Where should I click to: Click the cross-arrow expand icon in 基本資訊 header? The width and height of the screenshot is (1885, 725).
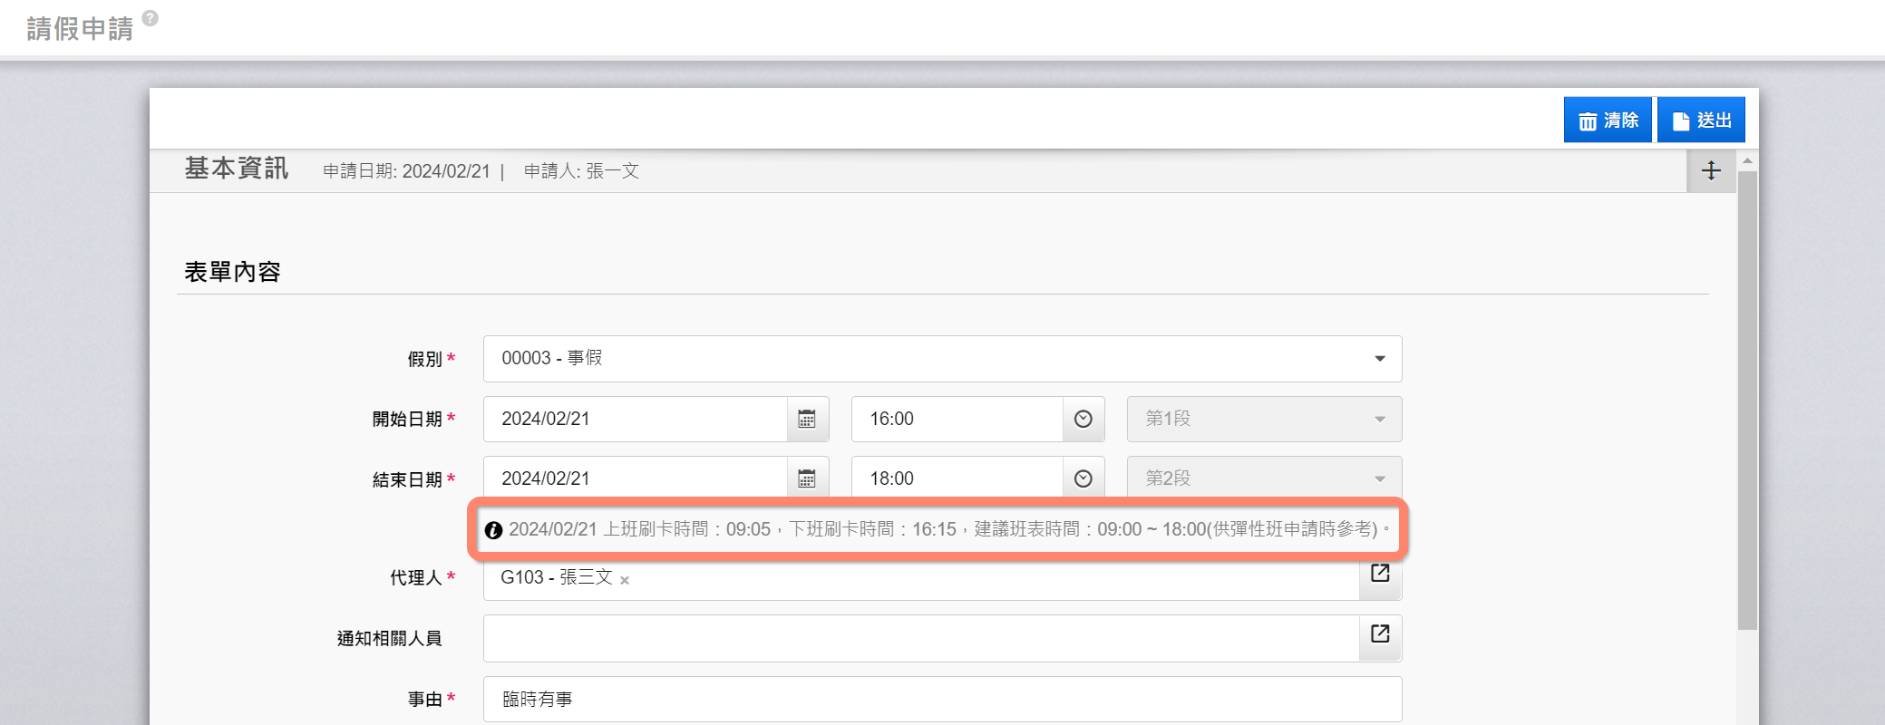[1711, 170]
